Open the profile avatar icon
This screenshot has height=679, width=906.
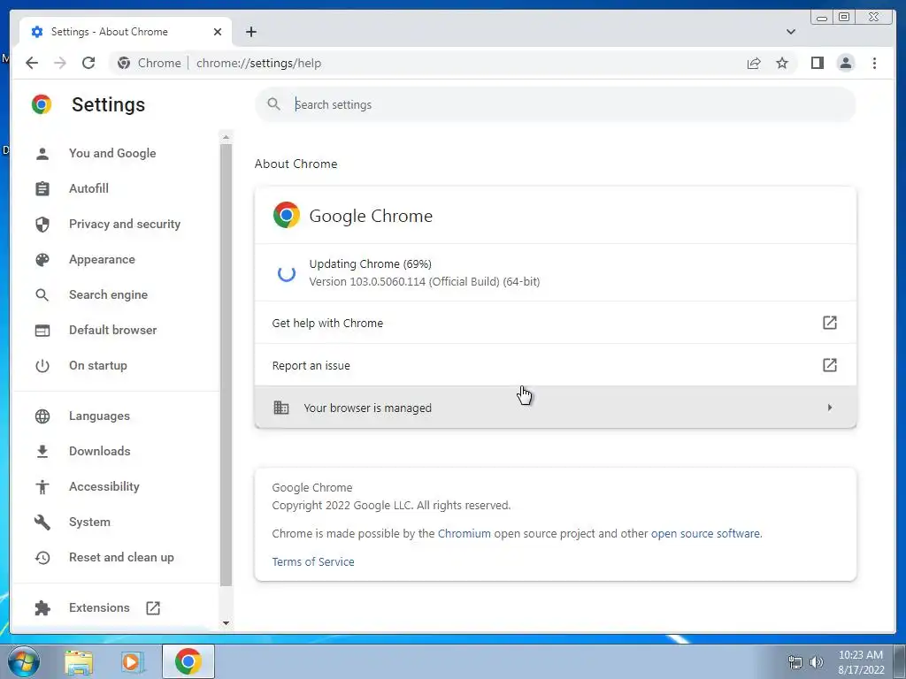pyautogui.click(x=845, y=63)
